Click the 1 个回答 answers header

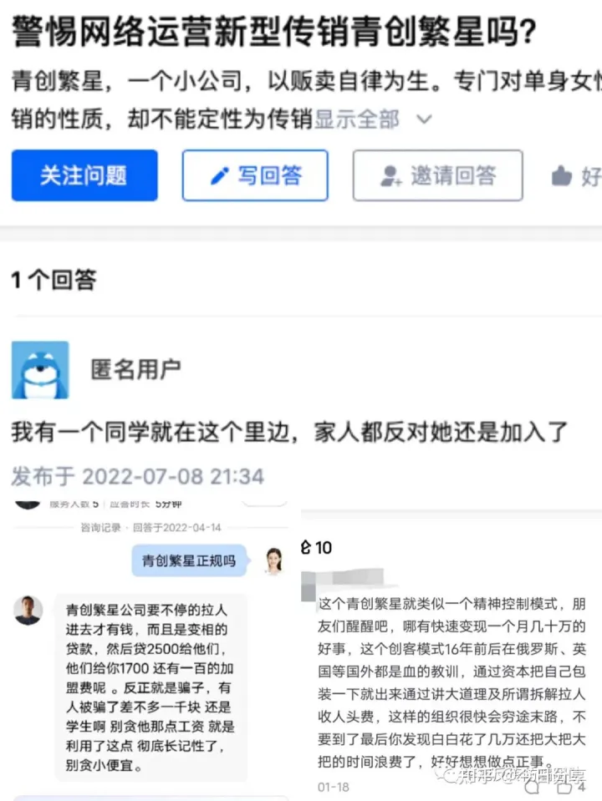click(54, 280)
